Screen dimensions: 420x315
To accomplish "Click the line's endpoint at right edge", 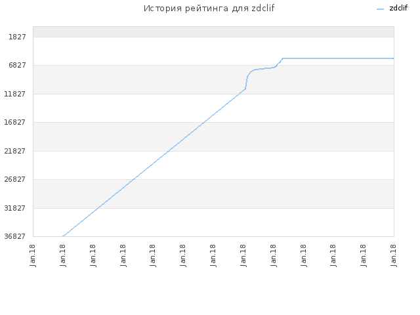I will click(393, 58).
